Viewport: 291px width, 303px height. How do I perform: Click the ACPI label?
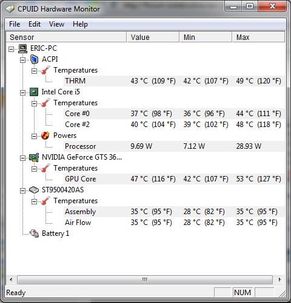coord(50,59)
